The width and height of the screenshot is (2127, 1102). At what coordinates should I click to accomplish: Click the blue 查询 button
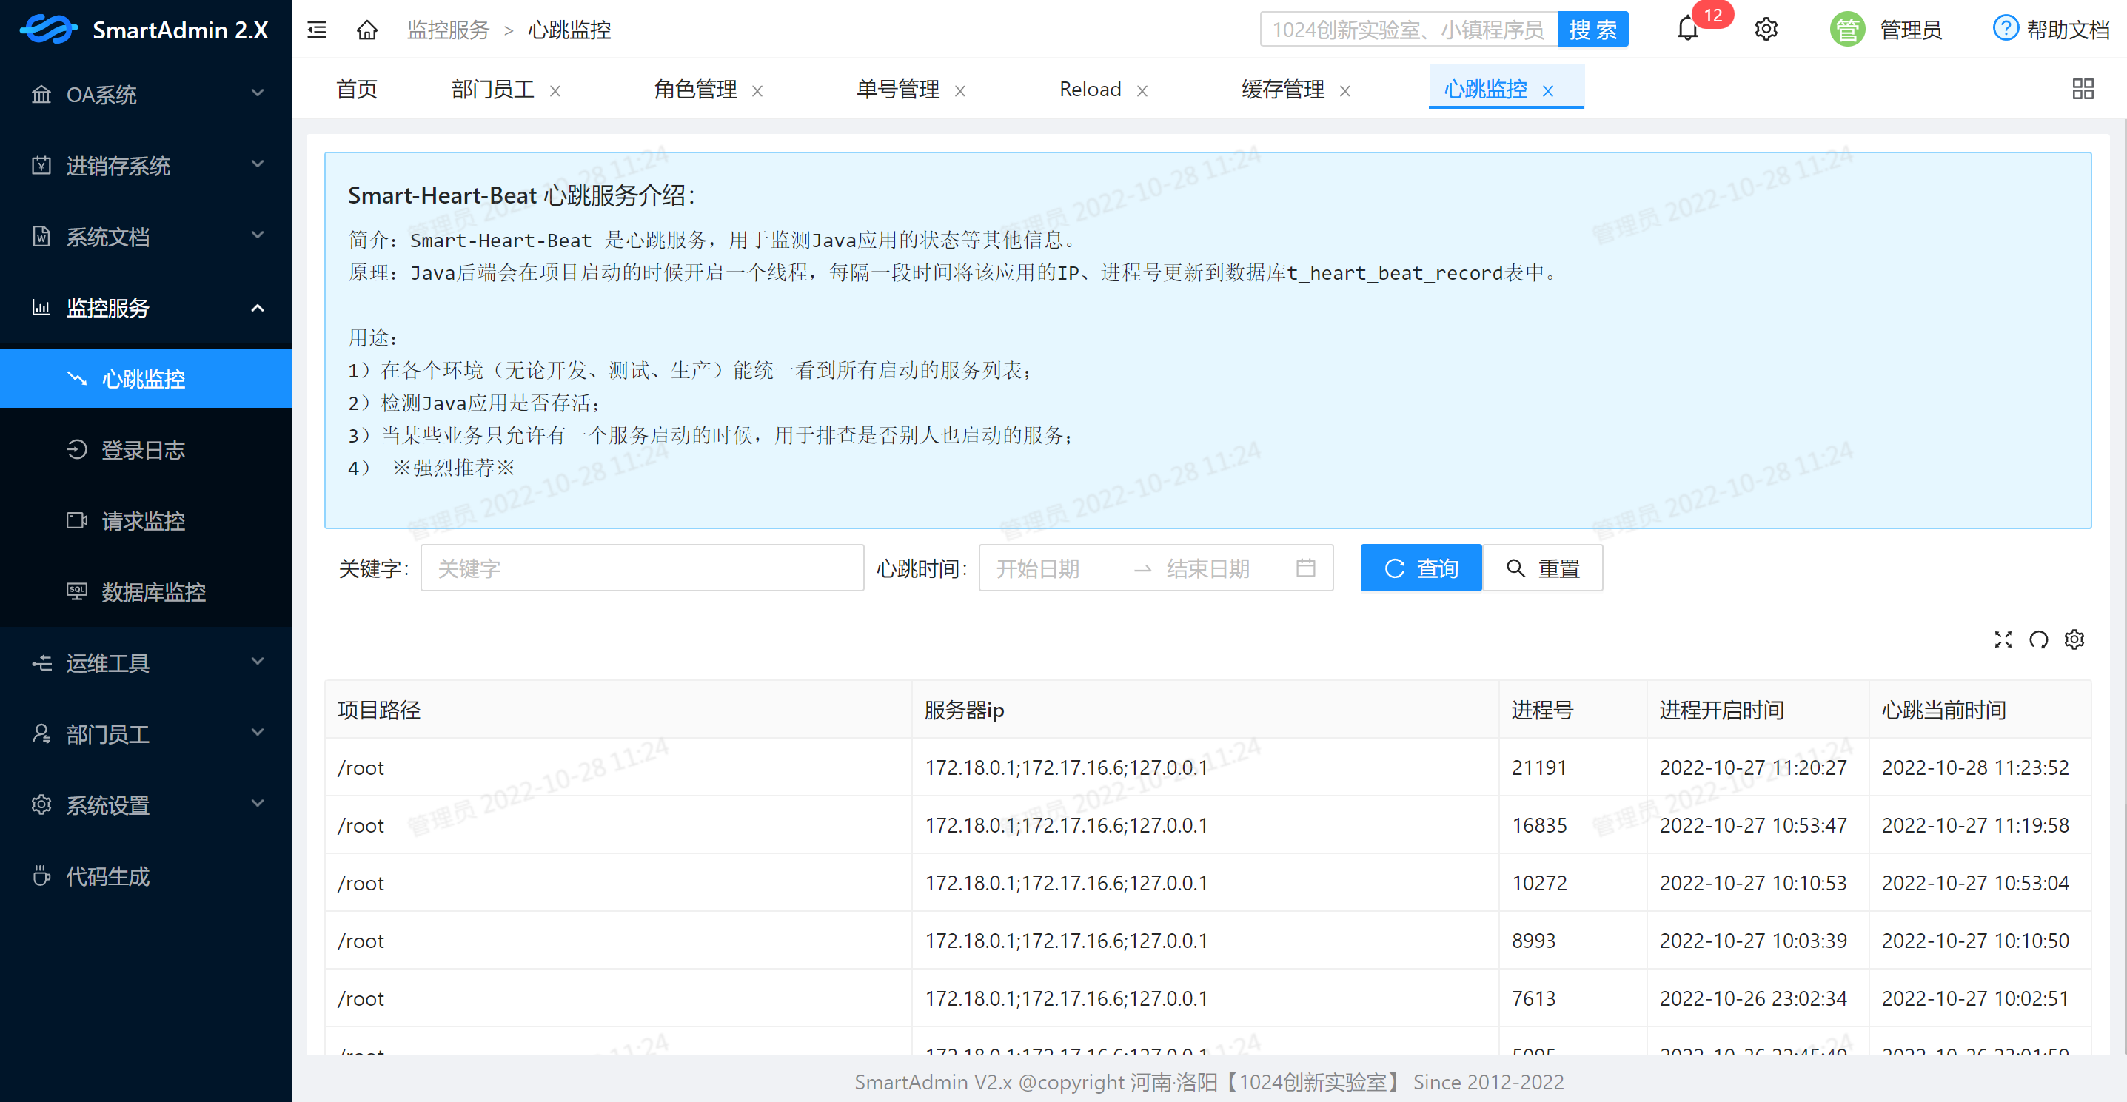pyautogui.click(x=1420, y=568)
